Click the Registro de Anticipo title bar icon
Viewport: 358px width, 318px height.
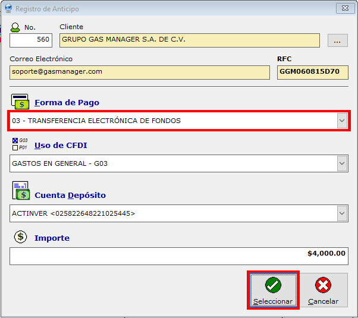[x=8, y=9]
